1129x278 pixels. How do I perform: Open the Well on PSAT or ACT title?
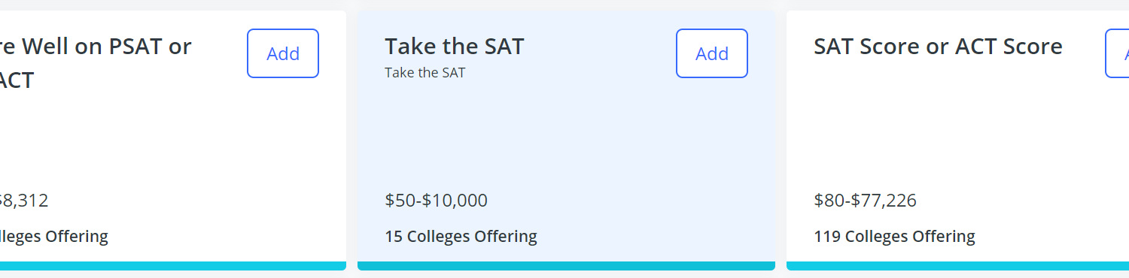tap(96, 62)
